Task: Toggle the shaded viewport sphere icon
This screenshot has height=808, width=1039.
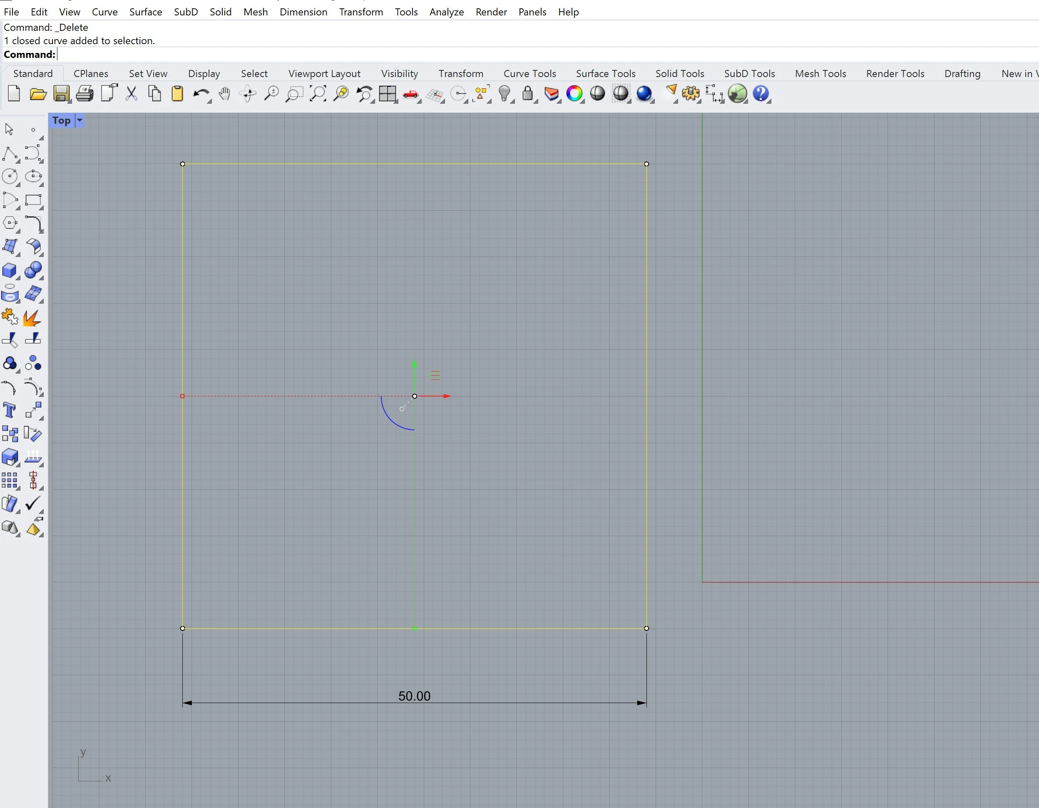Action: click(x=597, y=93)
